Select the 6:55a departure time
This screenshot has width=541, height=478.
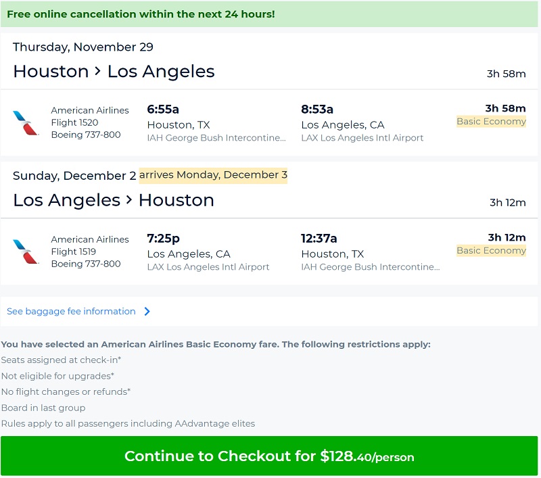pyautogui.click(x=163, y=110)
